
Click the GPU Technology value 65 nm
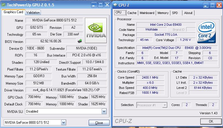36,34
